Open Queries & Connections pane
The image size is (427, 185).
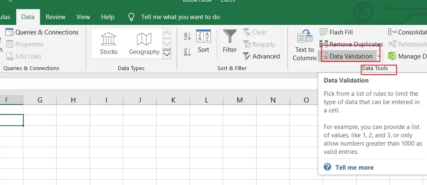pos(42,32)
